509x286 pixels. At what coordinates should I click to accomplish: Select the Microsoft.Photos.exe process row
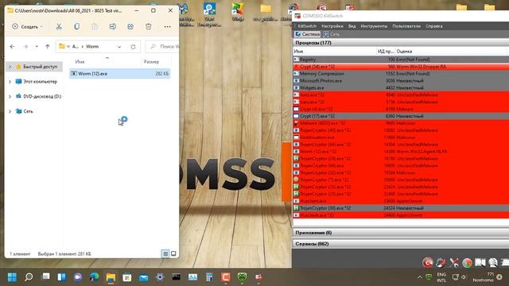(401, 81)
